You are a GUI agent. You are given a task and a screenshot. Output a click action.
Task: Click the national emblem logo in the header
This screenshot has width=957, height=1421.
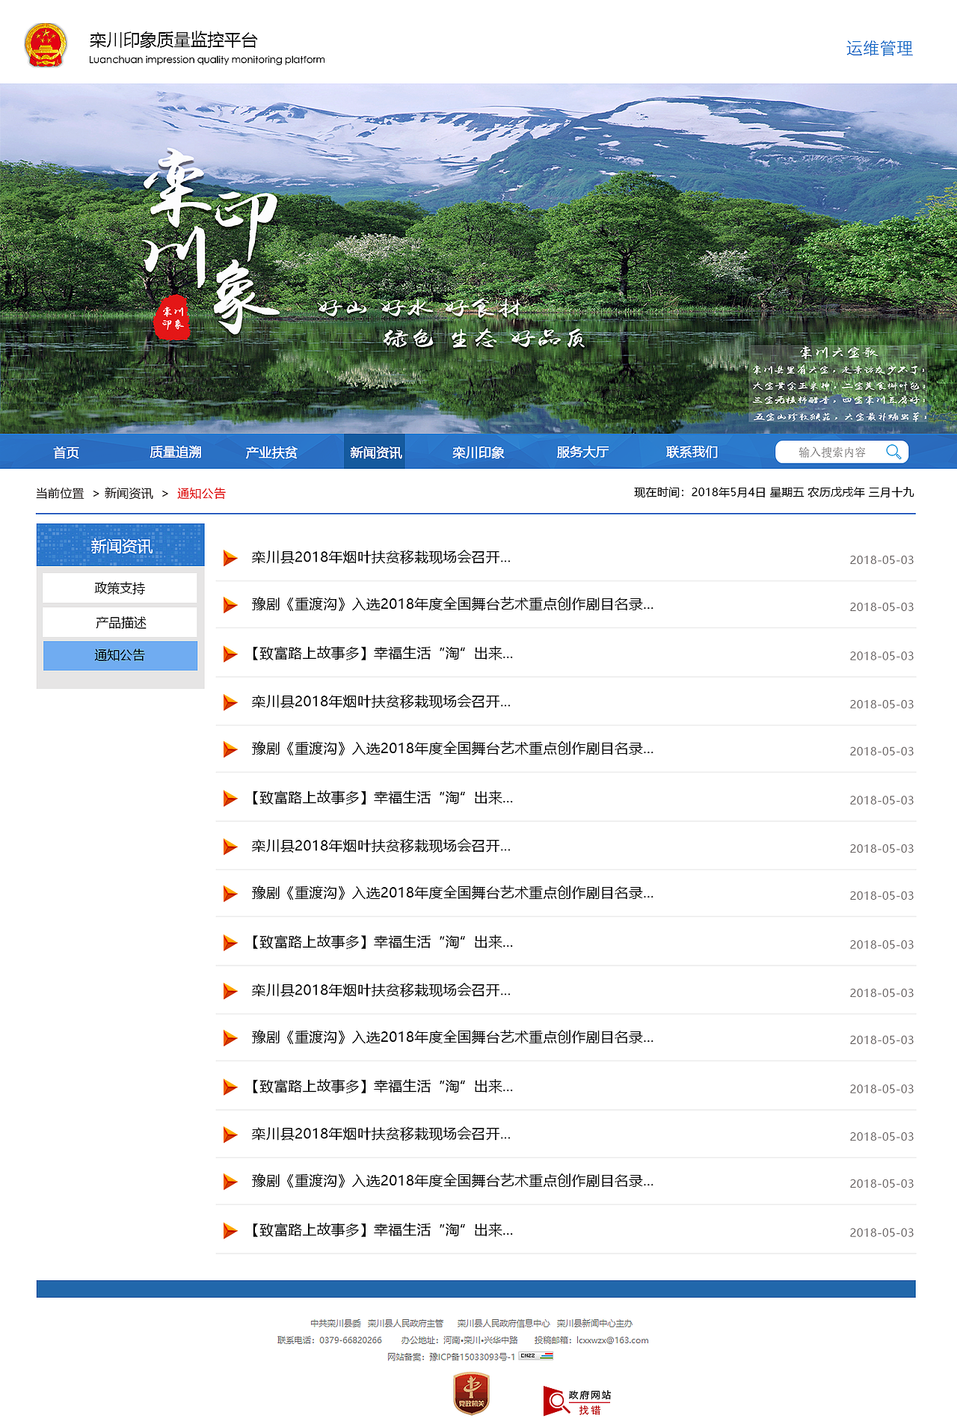coord(46,46)
